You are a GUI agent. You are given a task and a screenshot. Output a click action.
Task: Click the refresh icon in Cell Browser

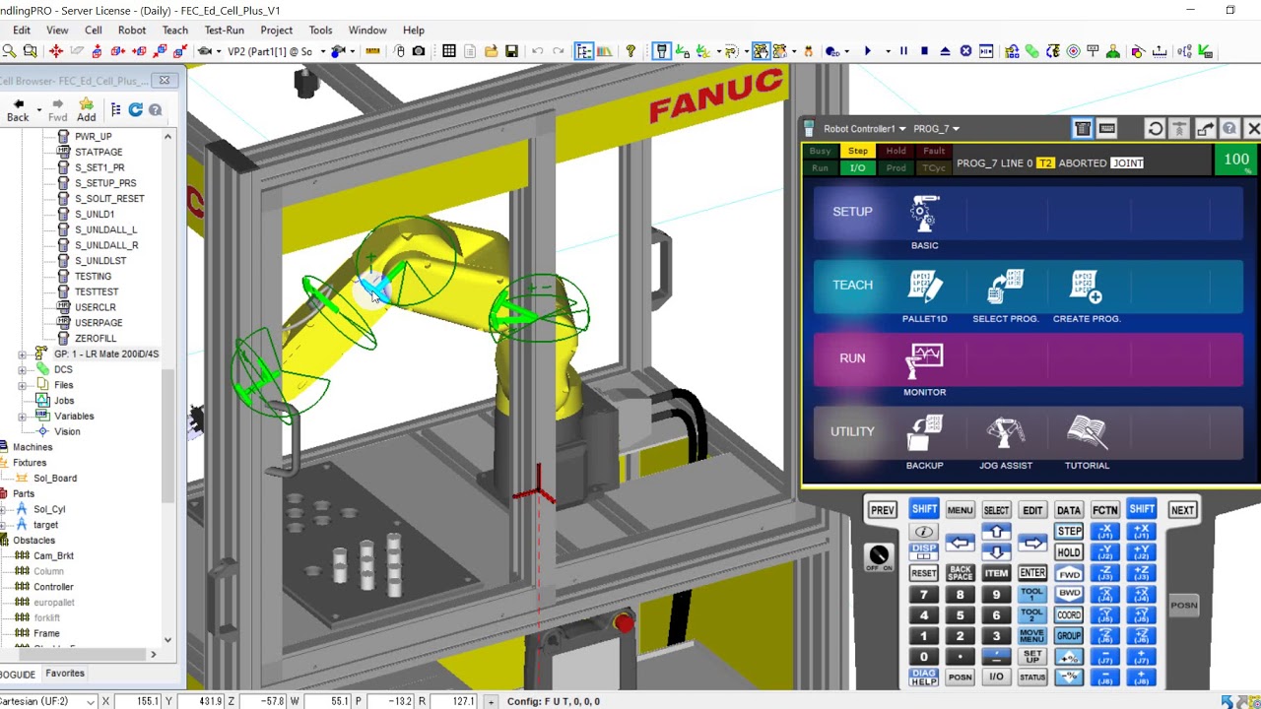(136, 110)
